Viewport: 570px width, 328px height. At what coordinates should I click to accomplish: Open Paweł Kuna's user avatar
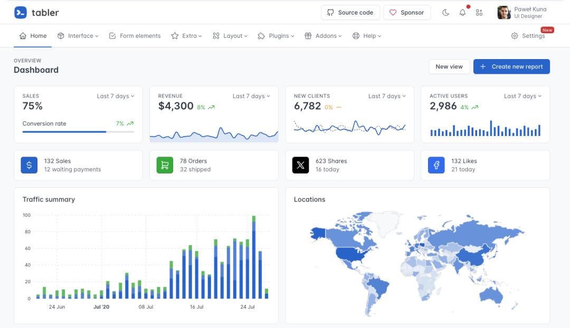504,13
